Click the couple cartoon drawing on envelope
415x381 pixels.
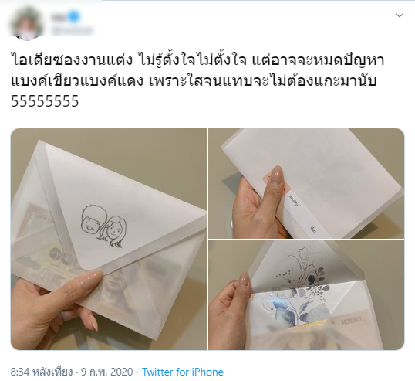103,226
